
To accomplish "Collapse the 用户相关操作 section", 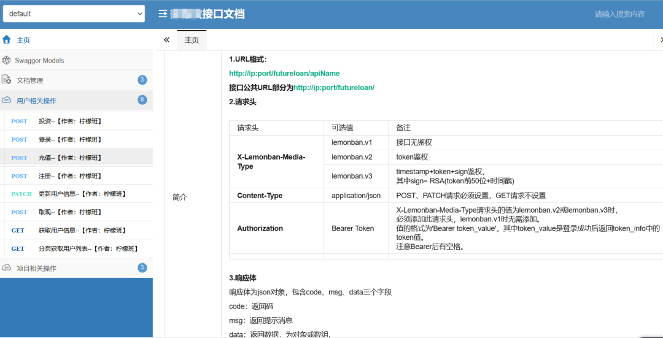I will 76,101.
